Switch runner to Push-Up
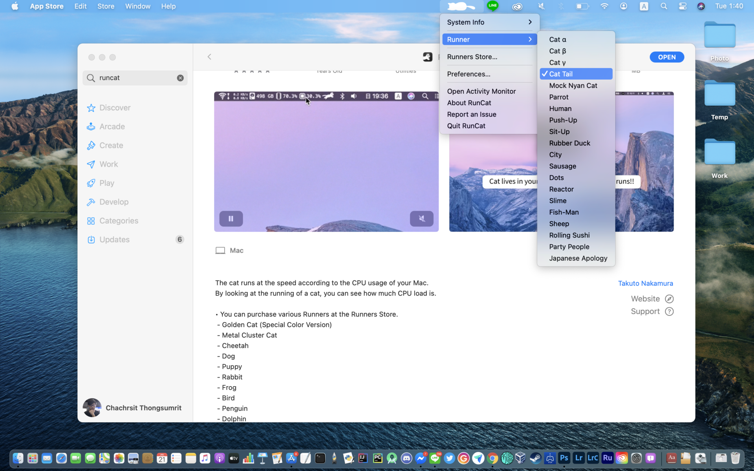 (576, 120)
